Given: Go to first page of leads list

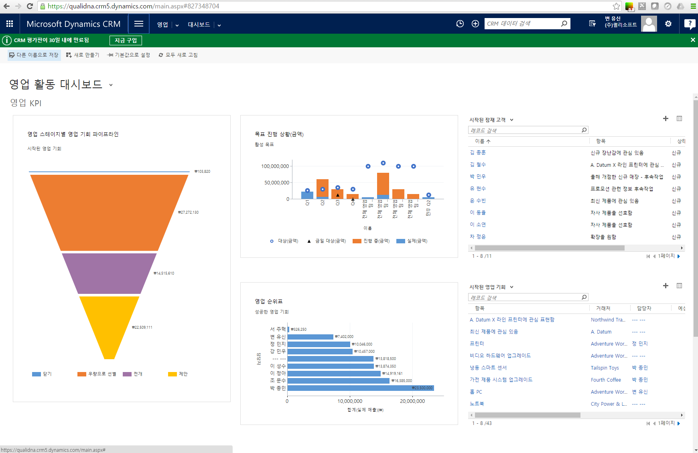Looking at the screenshot, I should coord(648,256).
